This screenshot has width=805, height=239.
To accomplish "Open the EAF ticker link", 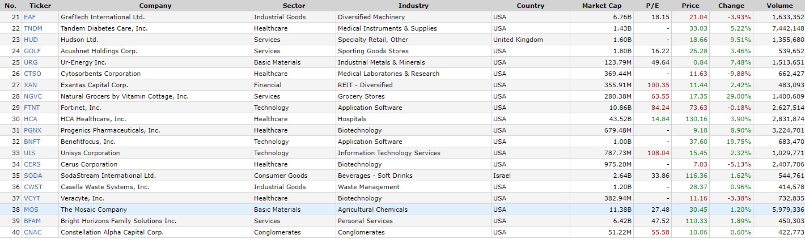I will 30,17.
